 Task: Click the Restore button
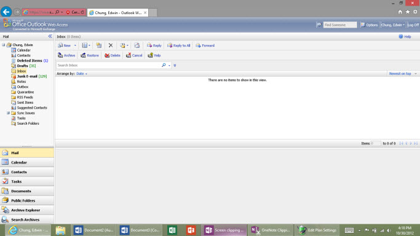(x=90, y=55)
